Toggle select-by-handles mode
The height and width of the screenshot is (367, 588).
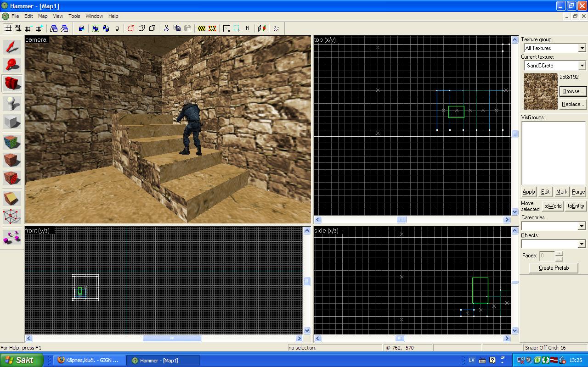tap(226, 28)
